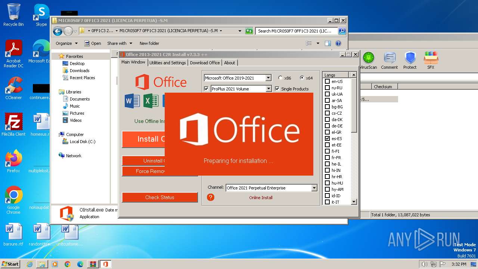Switch to Download Office tab
The image size is (478, 269).
click(x=205, y=63)
